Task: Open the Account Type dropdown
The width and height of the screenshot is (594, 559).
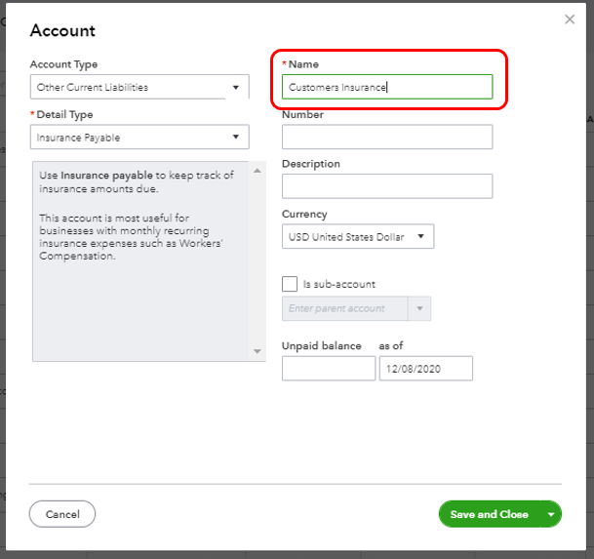Action: [x=139, y=88]
